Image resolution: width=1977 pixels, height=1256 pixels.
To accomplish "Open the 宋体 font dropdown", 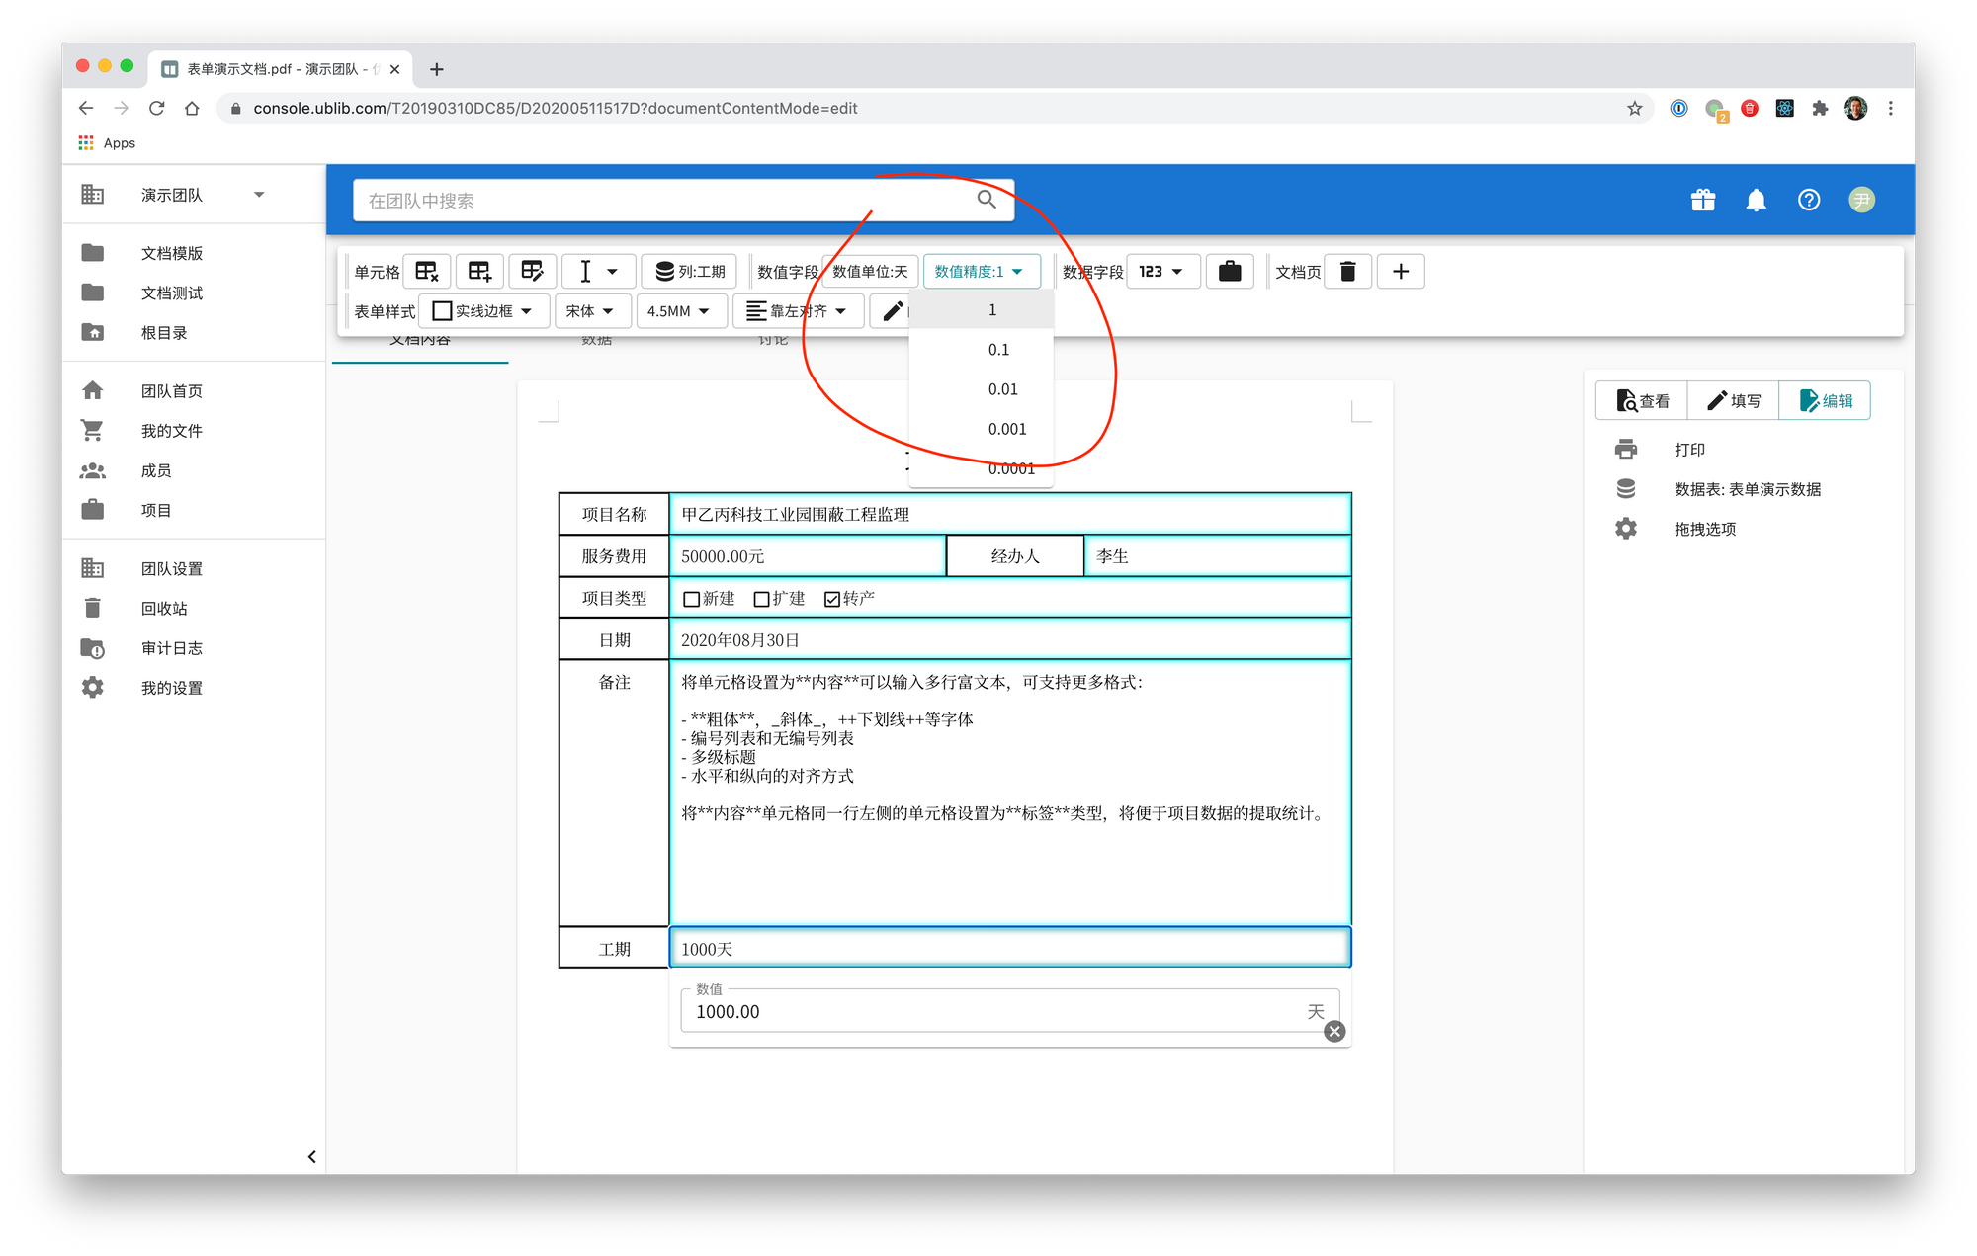I will tap(590, 311).
